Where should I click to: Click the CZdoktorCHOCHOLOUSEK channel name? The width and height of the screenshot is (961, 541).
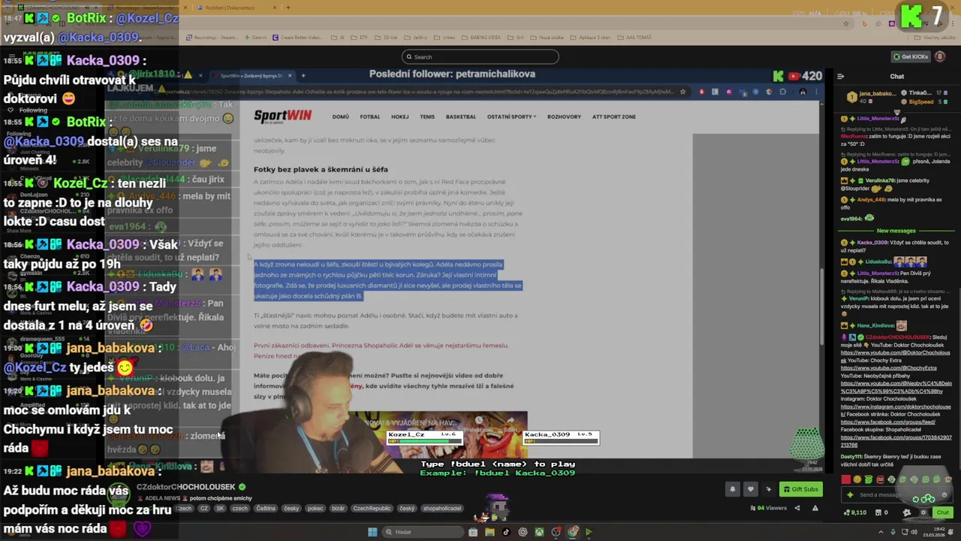coord(186,487)
